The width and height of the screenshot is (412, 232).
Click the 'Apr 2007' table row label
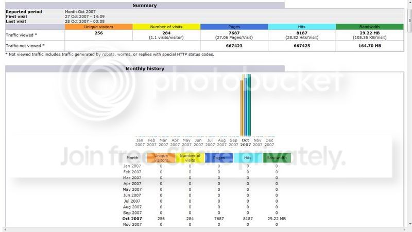(x=132, y=184)
